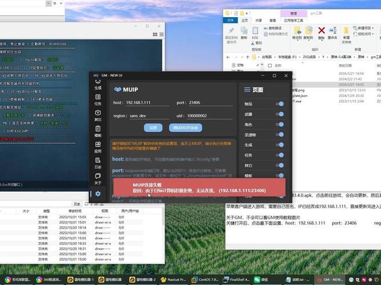The width and height of the screenshot is (381, 285).
Task: Open the Explorer 文件 file menu tab
Action: click(x=230, y=20)
